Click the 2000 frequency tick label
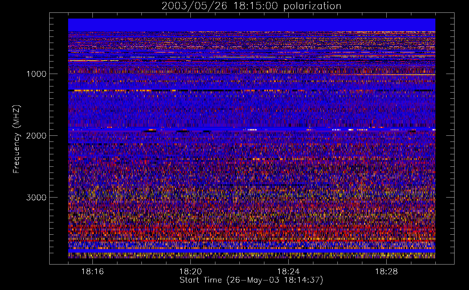The height and width of the screenshot is (290, 469). click(36, 136)
